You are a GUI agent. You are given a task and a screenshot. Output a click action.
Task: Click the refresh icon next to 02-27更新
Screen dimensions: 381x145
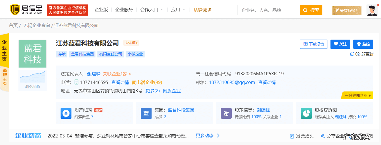coord(352,54)
